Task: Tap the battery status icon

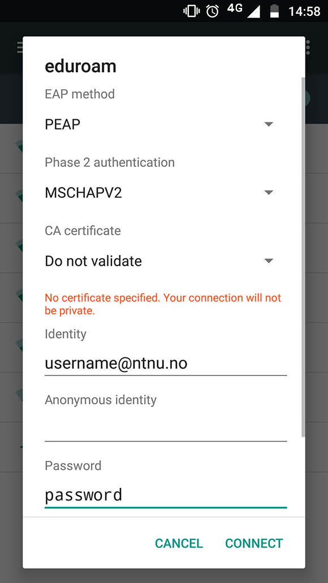Action: click(x=274, y=11)
